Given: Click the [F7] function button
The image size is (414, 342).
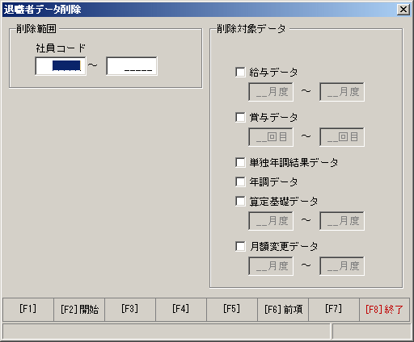Looking at the screenshot, I should point(334,310).
